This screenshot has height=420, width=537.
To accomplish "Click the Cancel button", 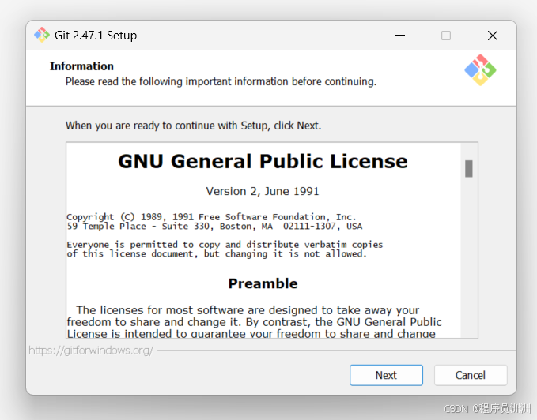I will point(471,375).
